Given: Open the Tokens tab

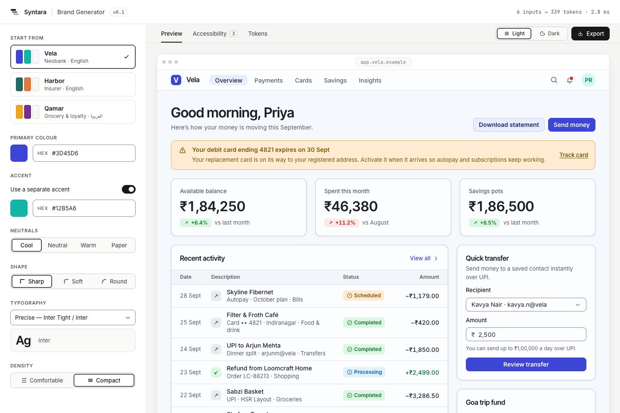Looking at the screenshot, I should 258,34.
